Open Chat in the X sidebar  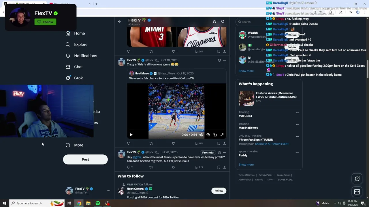click(74, 67)
